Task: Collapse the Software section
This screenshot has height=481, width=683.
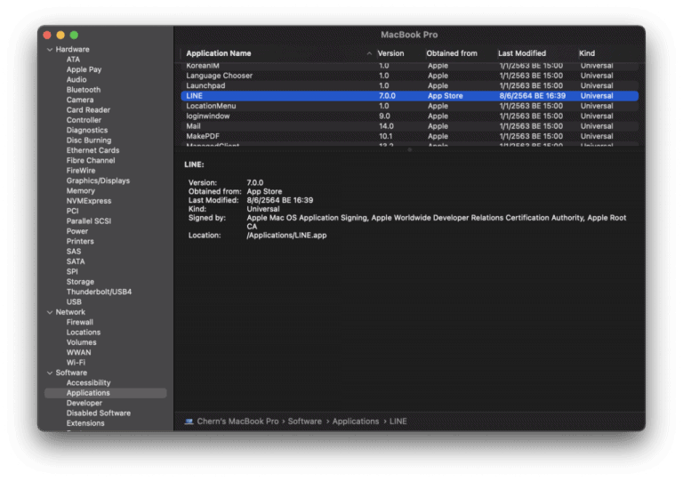Action: click(49, 373)
